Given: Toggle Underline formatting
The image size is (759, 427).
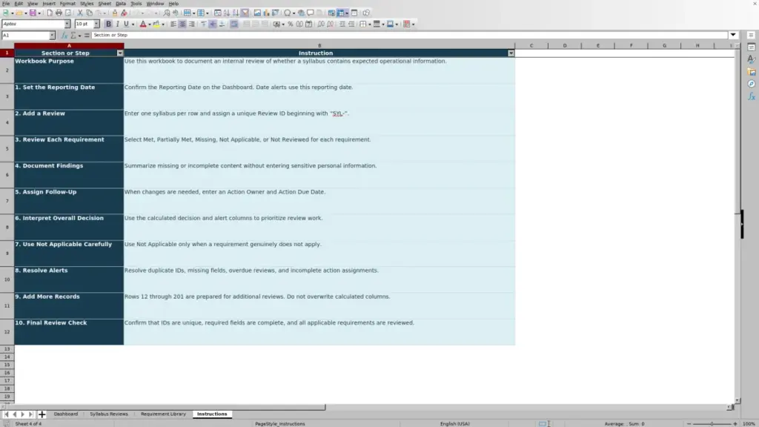Looking at the screenshot, I should [x=126, y=24].
